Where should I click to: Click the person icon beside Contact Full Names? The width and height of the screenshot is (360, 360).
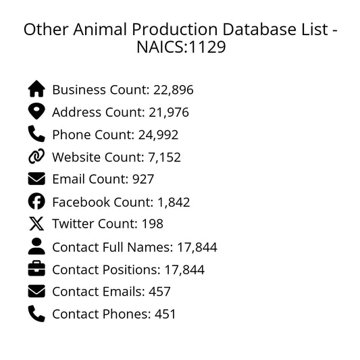[x=36, y=246]
